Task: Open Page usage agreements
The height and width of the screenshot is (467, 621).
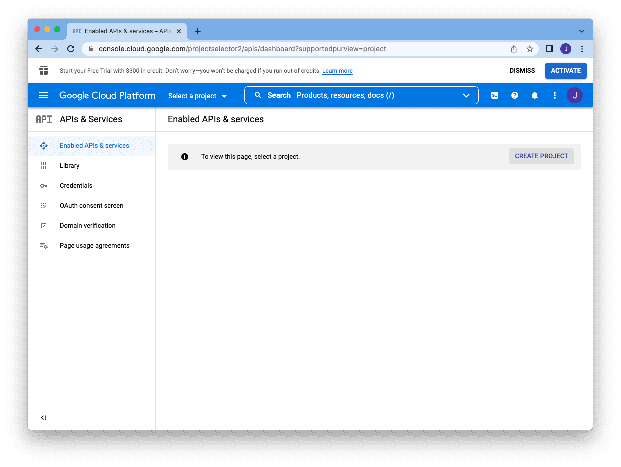Action: pos(92,246)
